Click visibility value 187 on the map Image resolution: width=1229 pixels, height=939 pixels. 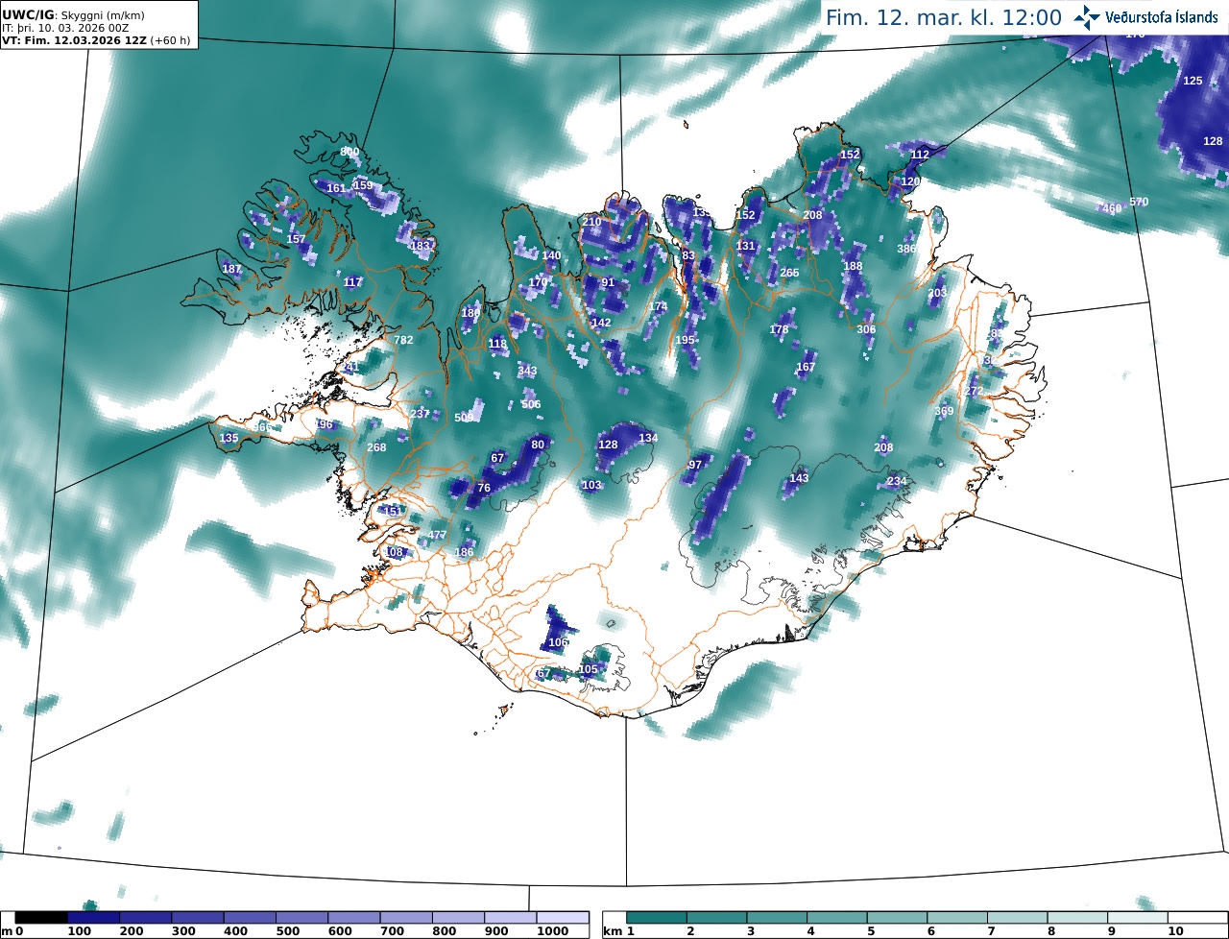231,269
